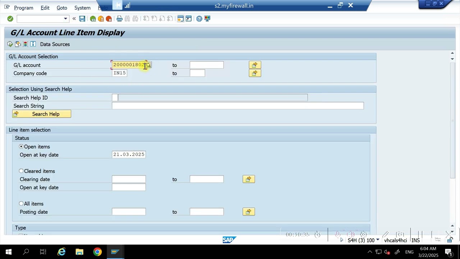Collapse the command field with double chevron
The width and height of the screenshot is (460, 259).
point(74,19)
